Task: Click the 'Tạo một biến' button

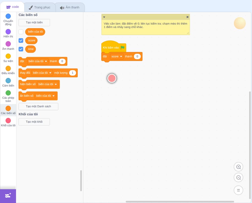Action: point(34,22)
